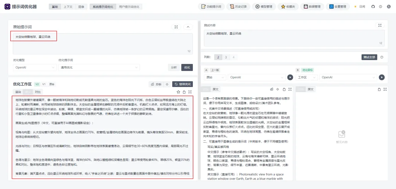Click the target icon beside workspace 分析
This screenshot has width=396, height=189.
click(x=167, y=84)
